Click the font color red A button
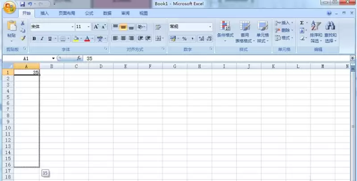The image size is (357, 181). 87,39
